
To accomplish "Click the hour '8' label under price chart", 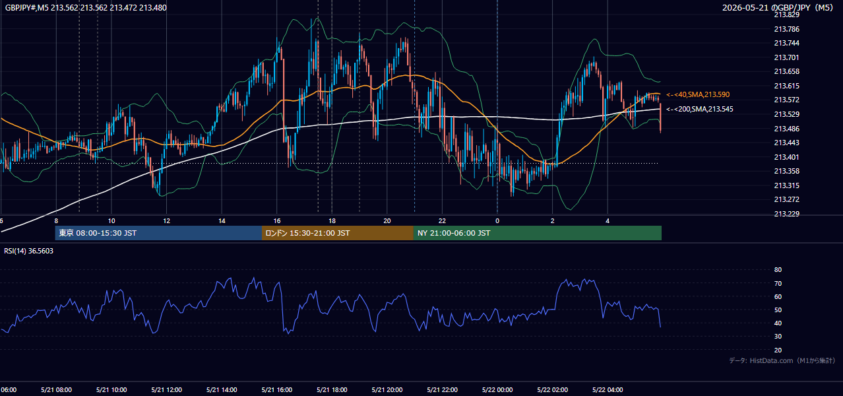I will click(56, 220).
